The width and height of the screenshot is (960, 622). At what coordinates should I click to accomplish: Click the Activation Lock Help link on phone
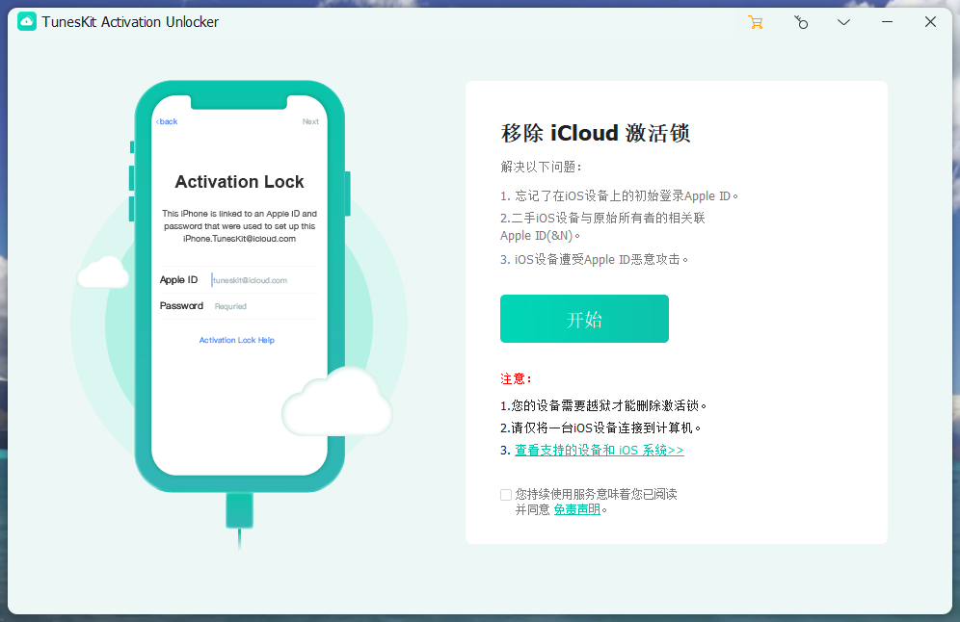tap(236, 340)
